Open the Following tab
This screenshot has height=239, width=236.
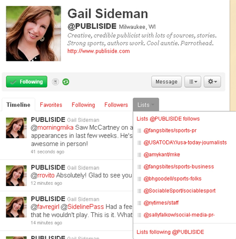point(83,105)
